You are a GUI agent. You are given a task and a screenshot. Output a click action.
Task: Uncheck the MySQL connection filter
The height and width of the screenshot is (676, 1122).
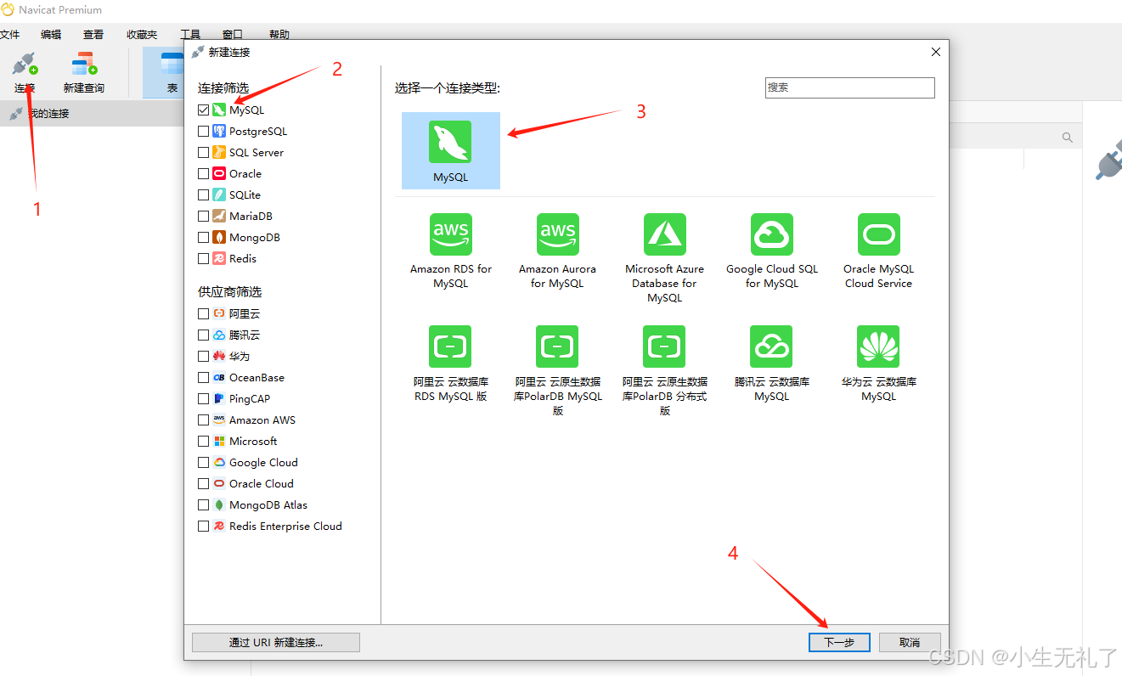[x=203, y=110]
